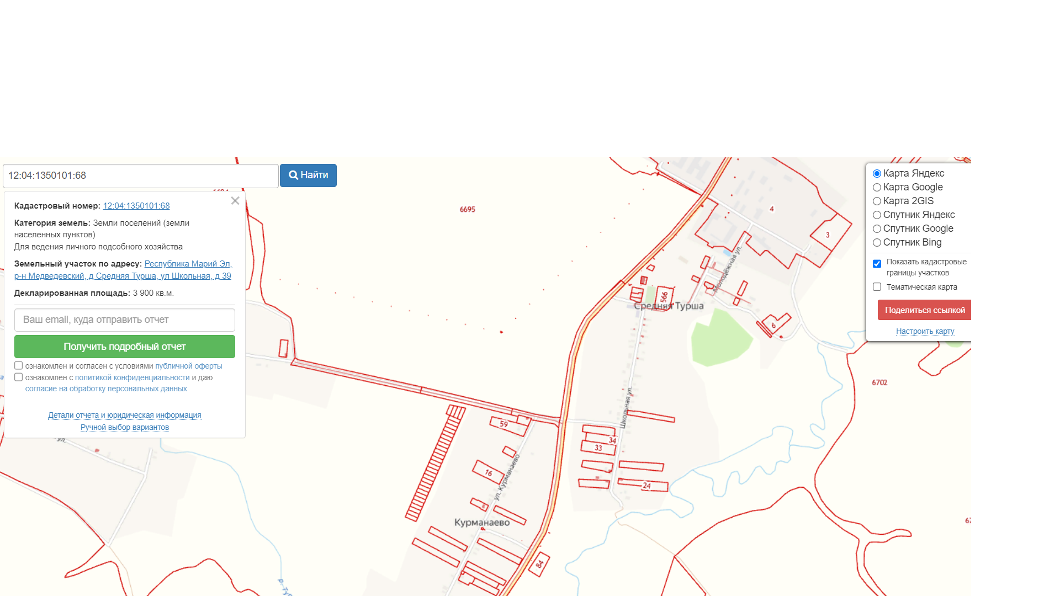Screen dimensions: 1060x596
Task: Enable Тематическая карта checkbox
Action: pos(877,287)
